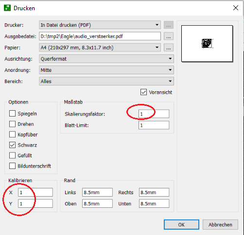The width and height of the screenshot is (244, 235).
Task: Enable the Kopfüber option
Action: point(12,134)
